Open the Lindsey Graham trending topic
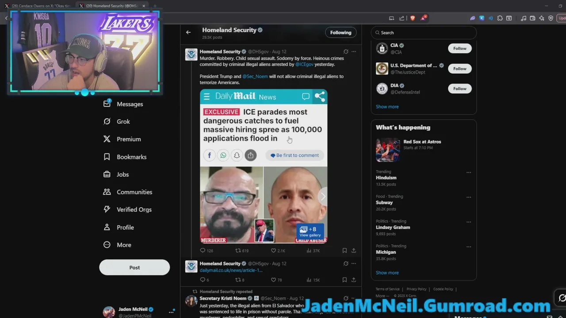 [393, 227]
